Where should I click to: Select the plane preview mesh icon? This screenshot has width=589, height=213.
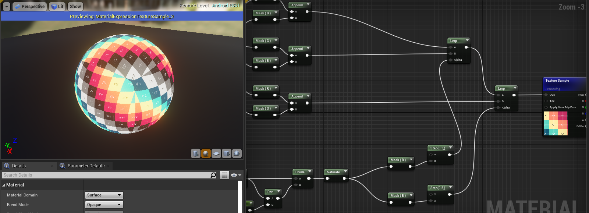(216, 153)
